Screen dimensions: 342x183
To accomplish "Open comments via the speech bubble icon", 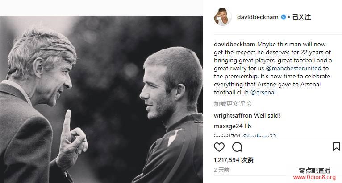I will pyautogui.click(x=237, y=147).
